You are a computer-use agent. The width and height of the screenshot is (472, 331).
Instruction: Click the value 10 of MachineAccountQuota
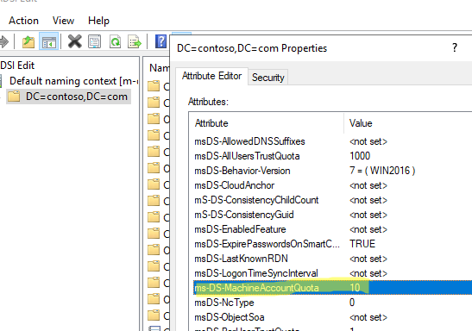click(x=355, y=288)
